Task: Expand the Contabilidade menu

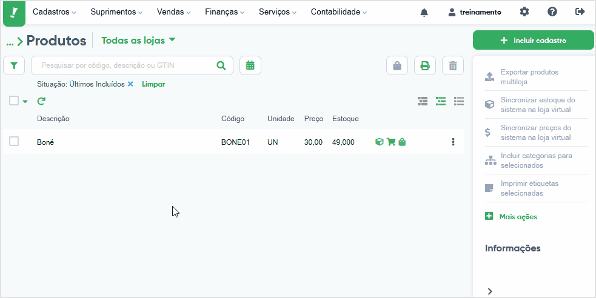Action: click(x=339, y=12)
